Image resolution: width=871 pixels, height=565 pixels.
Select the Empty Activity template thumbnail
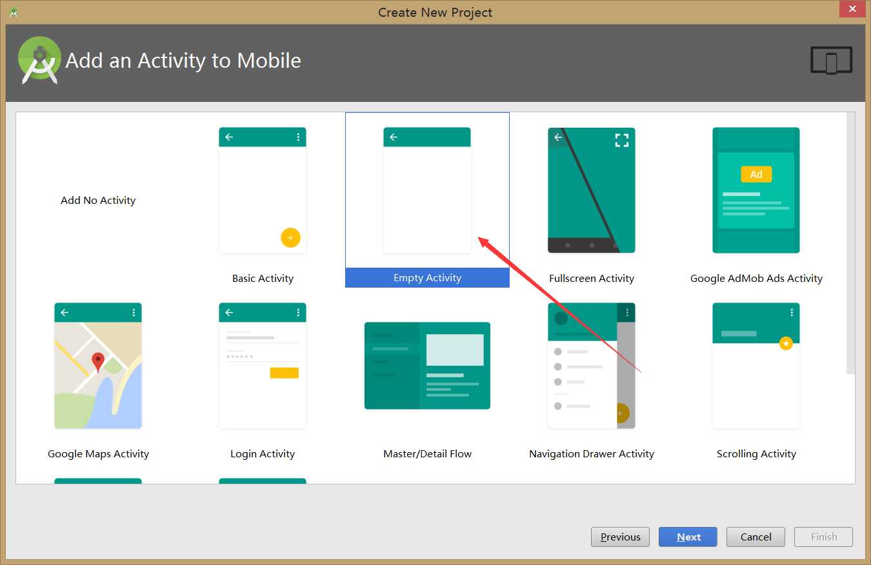(427, 190)
